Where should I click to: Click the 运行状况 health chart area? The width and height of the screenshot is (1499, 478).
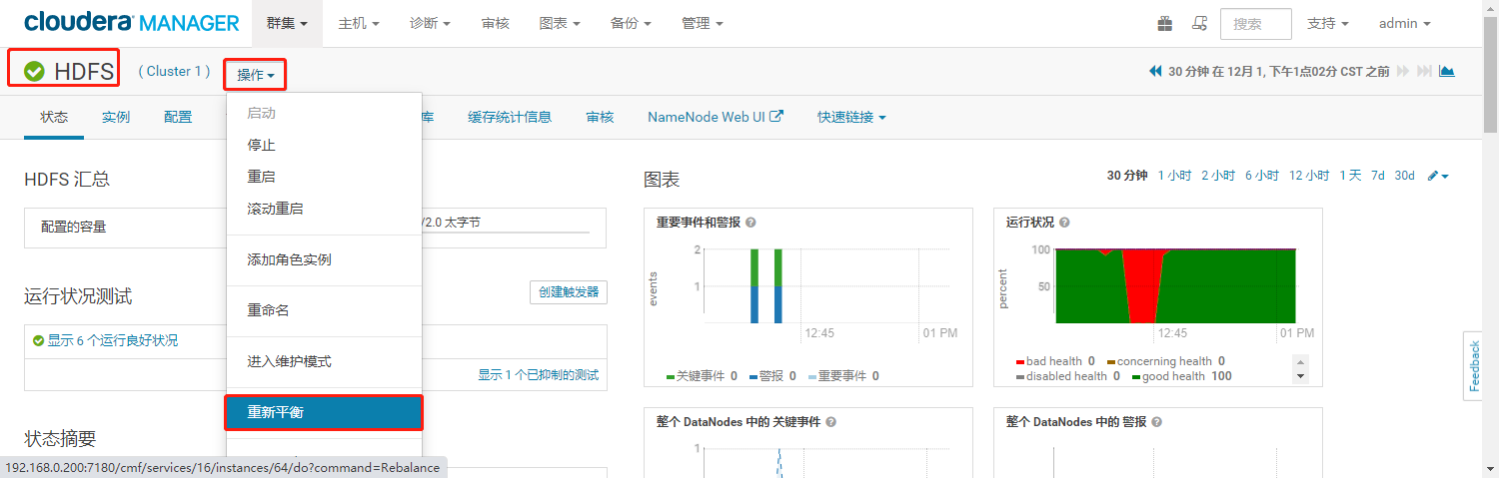pyautogui.click(x=1175, y=285)
